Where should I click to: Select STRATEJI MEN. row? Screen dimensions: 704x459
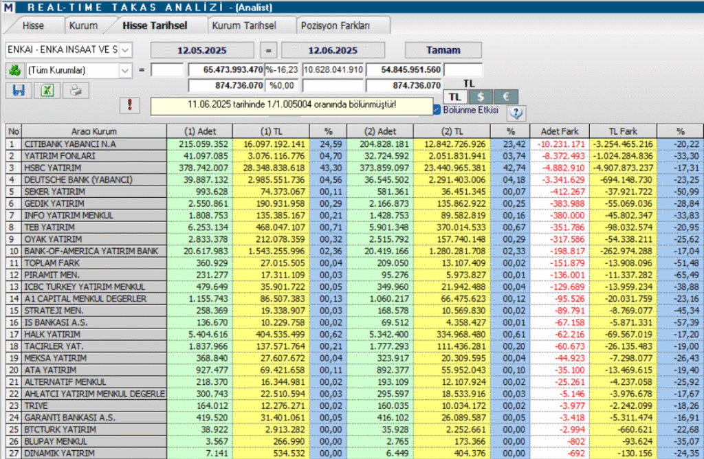pyautogui.click(x=355, y=311)
